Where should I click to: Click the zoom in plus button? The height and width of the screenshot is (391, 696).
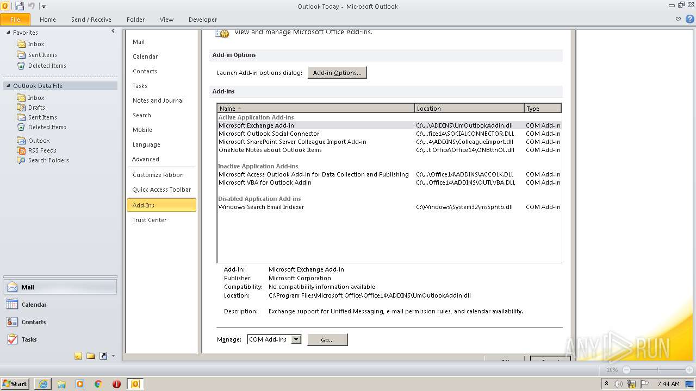[x=689, y=370]
